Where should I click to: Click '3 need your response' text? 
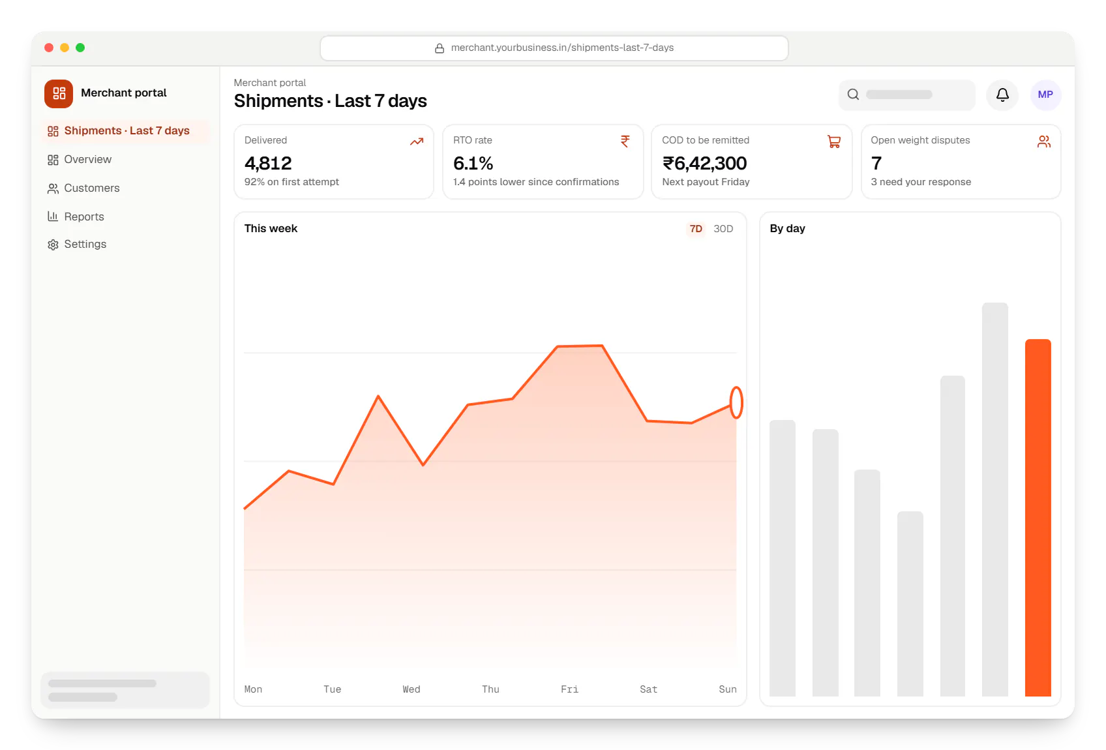pos(921,183)
